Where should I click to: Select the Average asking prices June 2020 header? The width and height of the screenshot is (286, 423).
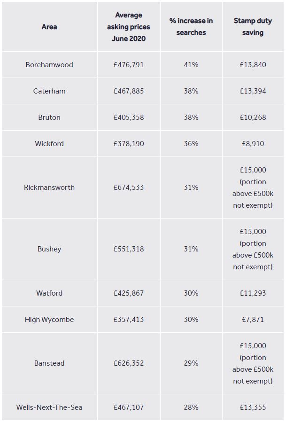(x=129, y=27)
